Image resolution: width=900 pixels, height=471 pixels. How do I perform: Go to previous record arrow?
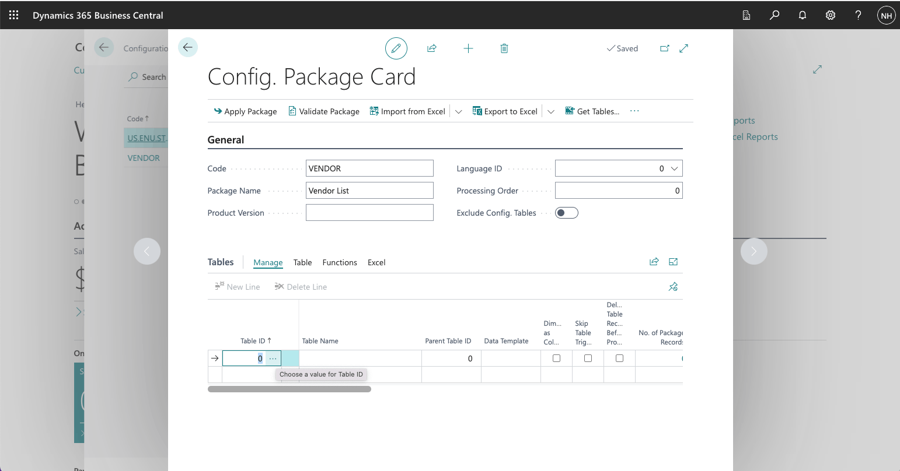(147, 251)
